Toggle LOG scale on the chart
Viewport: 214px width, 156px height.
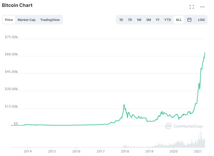tap(201, 20)
